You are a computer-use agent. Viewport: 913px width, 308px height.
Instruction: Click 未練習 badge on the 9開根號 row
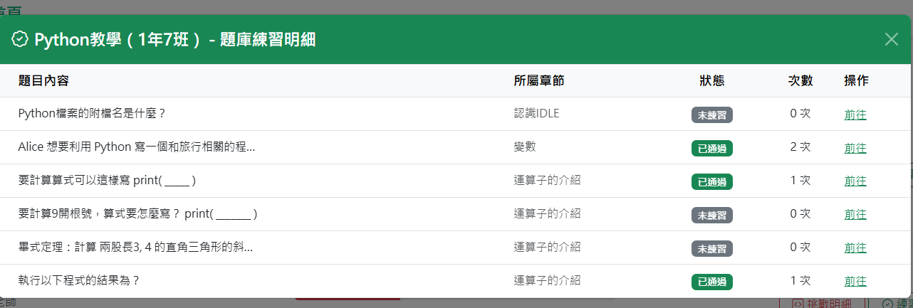tap(711, 215)
